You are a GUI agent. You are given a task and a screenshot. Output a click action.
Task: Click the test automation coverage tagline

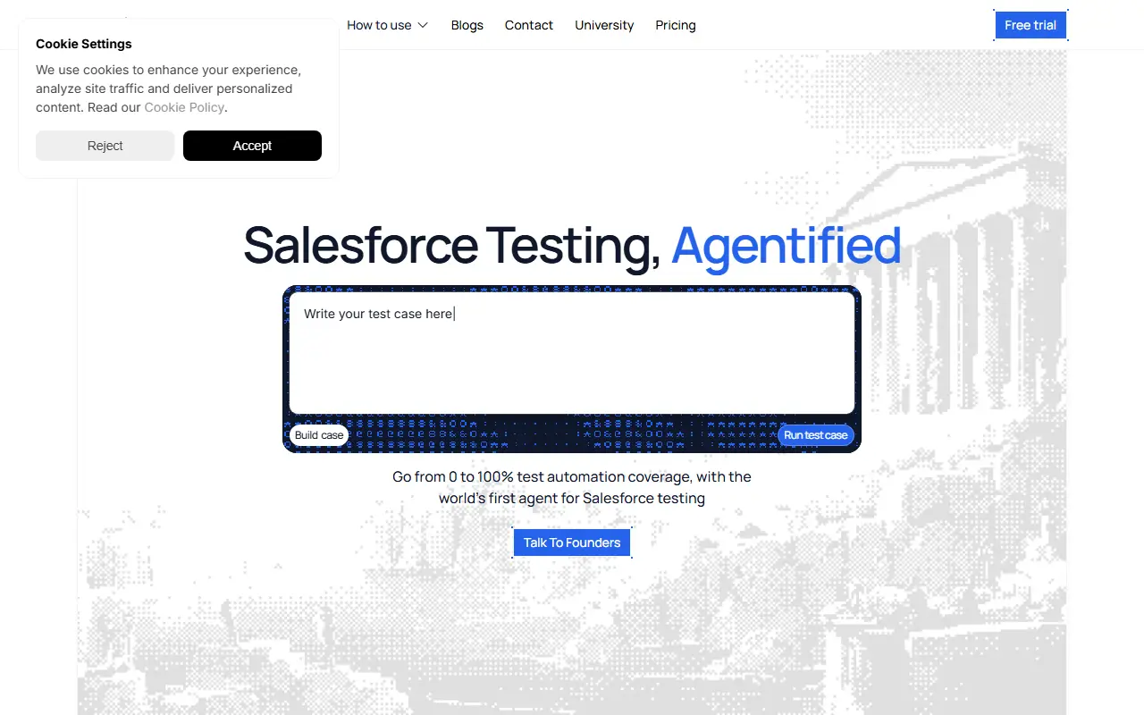(572, 487)
